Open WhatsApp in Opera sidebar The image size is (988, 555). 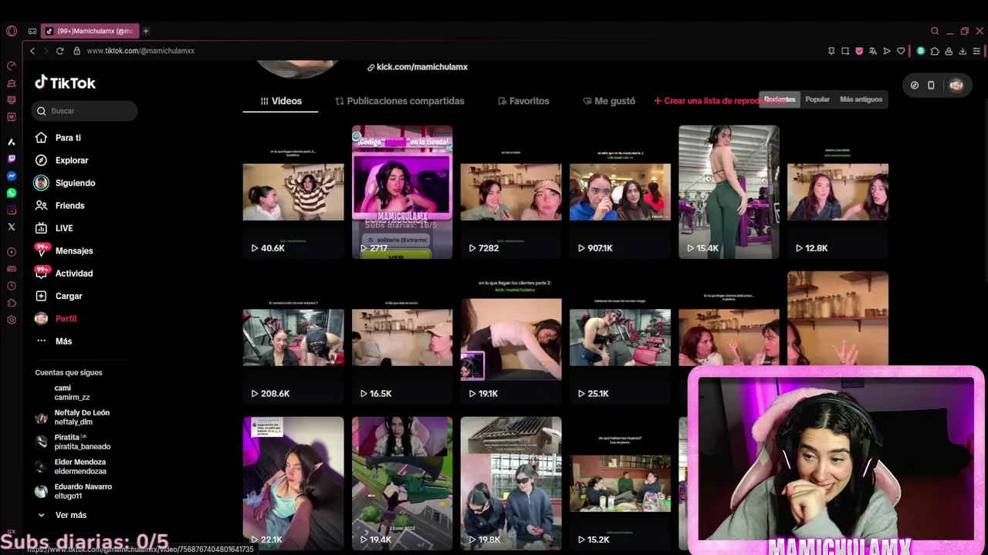(11, 193)
